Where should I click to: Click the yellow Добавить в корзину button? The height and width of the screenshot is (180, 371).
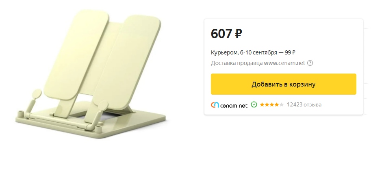pyautogui.click(x=284, y=84)
